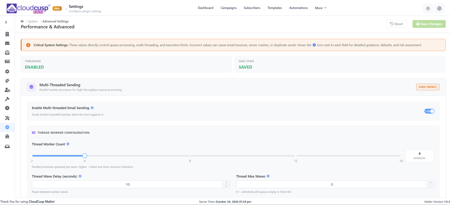Open the Campaigns menu
450x205 pixels.
click(x=228, y=8)
